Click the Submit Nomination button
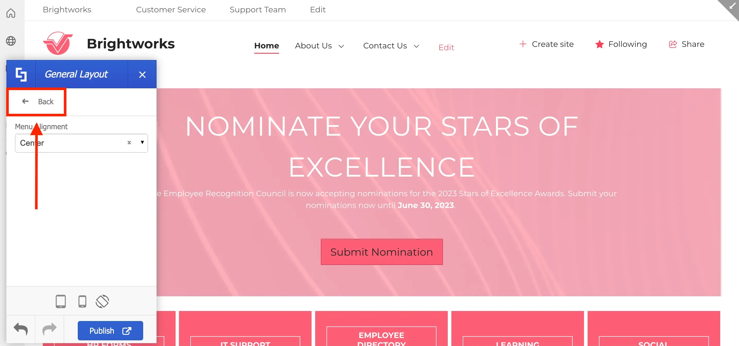Image resolution: width=739 pixels, height=346 pixels. click(x=382, y=252)
